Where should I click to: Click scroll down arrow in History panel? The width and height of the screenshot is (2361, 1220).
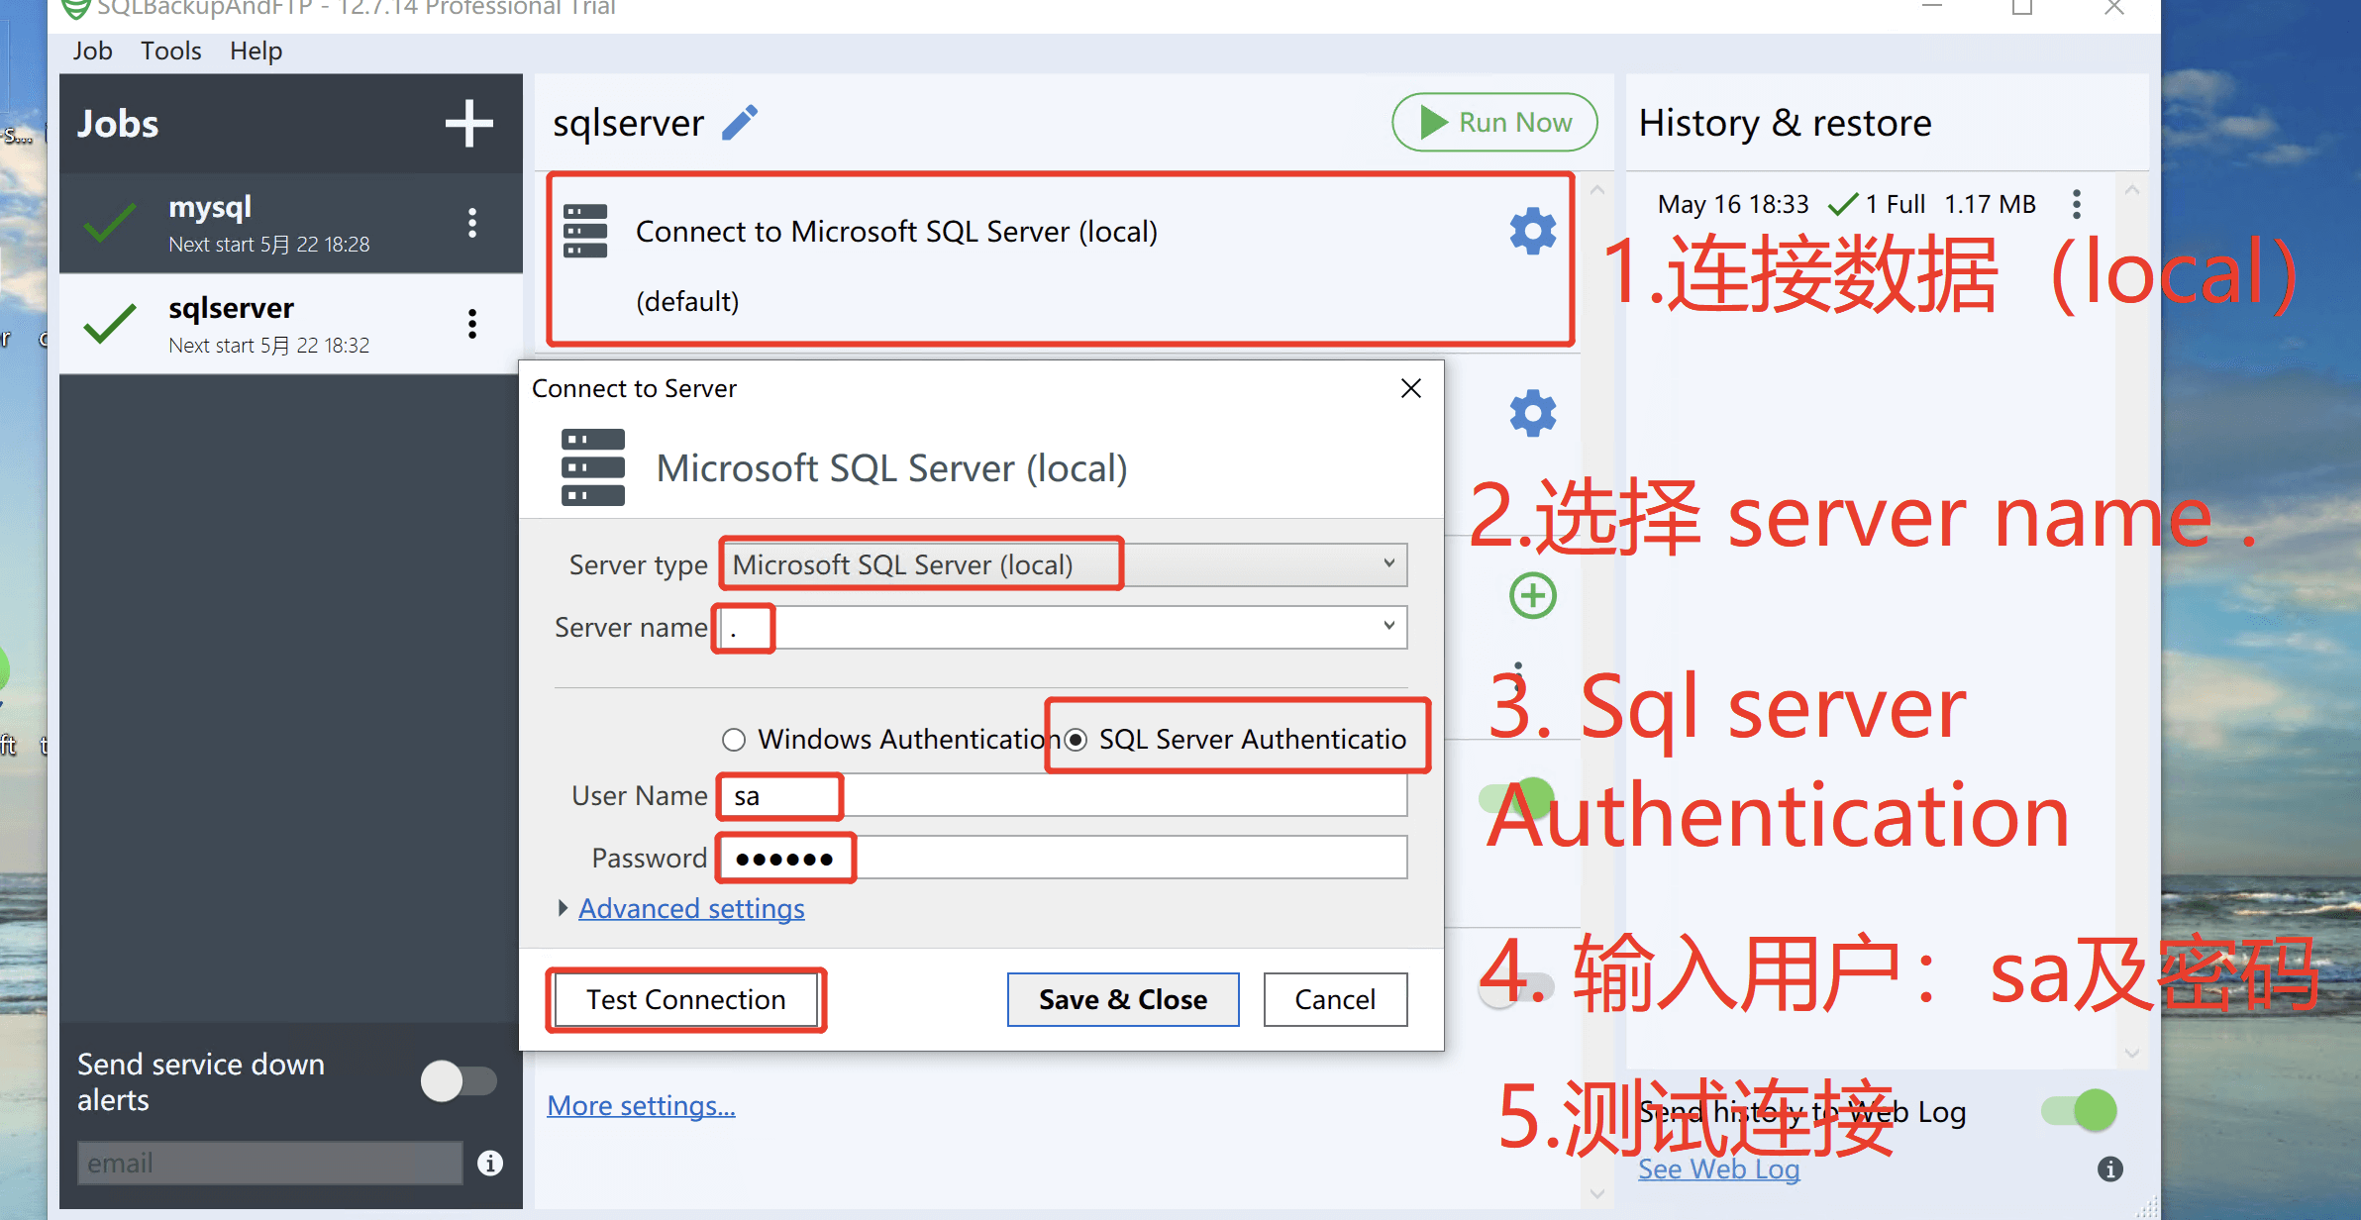point(2132,1052)
